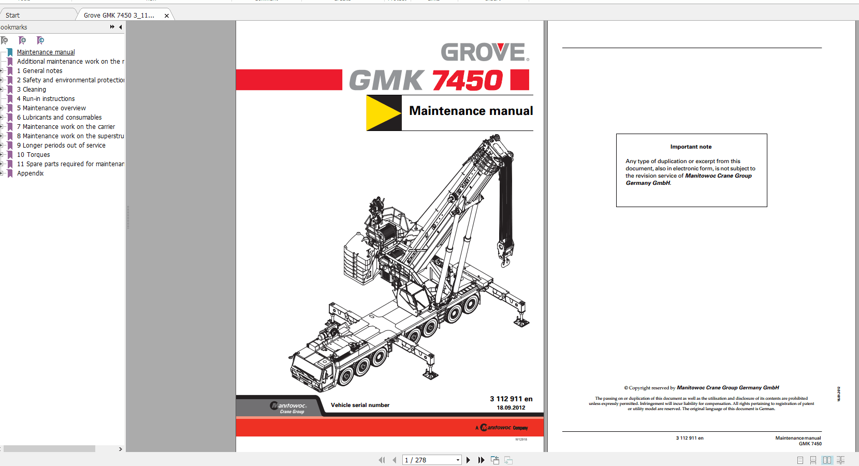The height and width of the screenshot is (466, 859).
Task: Select the continuous scrolling page view icon
Action: coord(813,460)
